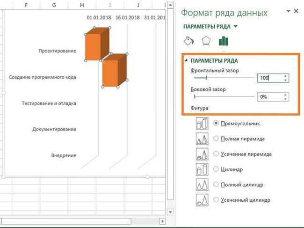Open the Fill & Line paint bucket tab
This screenshot has width=304, height=228.
(x=188, y=41)
